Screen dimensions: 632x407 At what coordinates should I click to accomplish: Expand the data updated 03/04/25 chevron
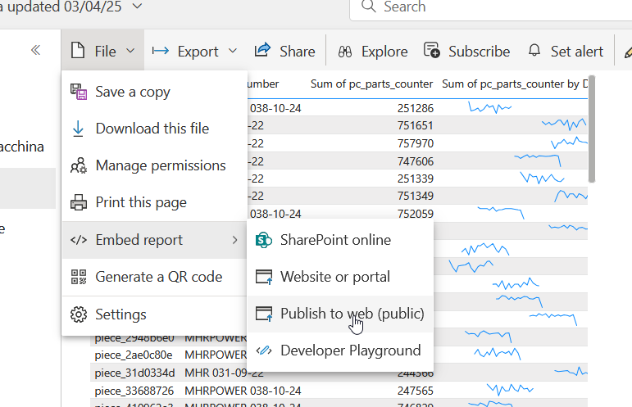(137, 6)
